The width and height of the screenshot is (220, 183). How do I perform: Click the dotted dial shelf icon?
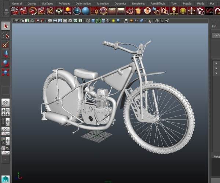(x=103, y=11)
